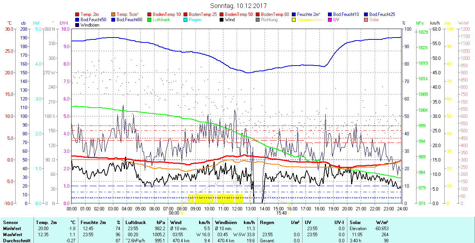This screenshot has height=243, width=475.
Task: Click the MaxWert row label
Action: pyautogui.click(x=13, y=234)
